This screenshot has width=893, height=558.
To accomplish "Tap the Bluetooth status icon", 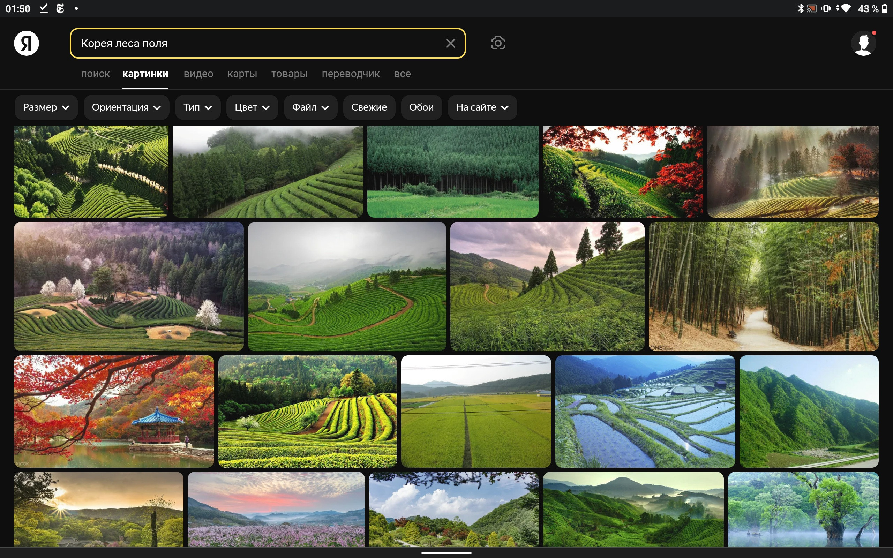I will point(800,8).
